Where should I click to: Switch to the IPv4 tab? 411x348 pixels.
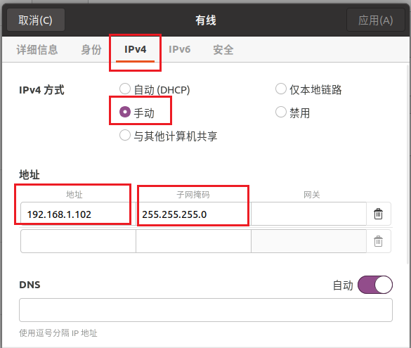click(136, 50)
